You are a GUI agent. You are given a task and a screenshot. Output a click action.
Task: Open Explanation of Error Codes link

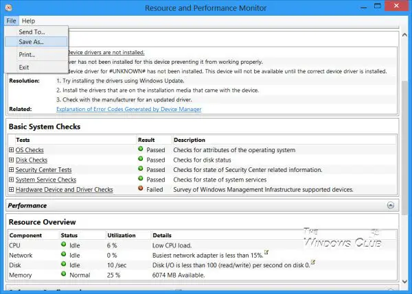[x=129, y=109]
